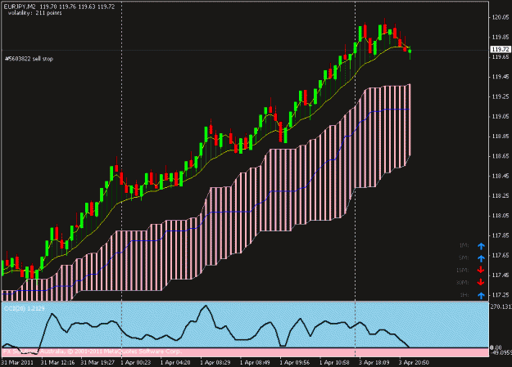Click the 119.05 price axis label
This screenshot has width=512, height=367.
501,117
